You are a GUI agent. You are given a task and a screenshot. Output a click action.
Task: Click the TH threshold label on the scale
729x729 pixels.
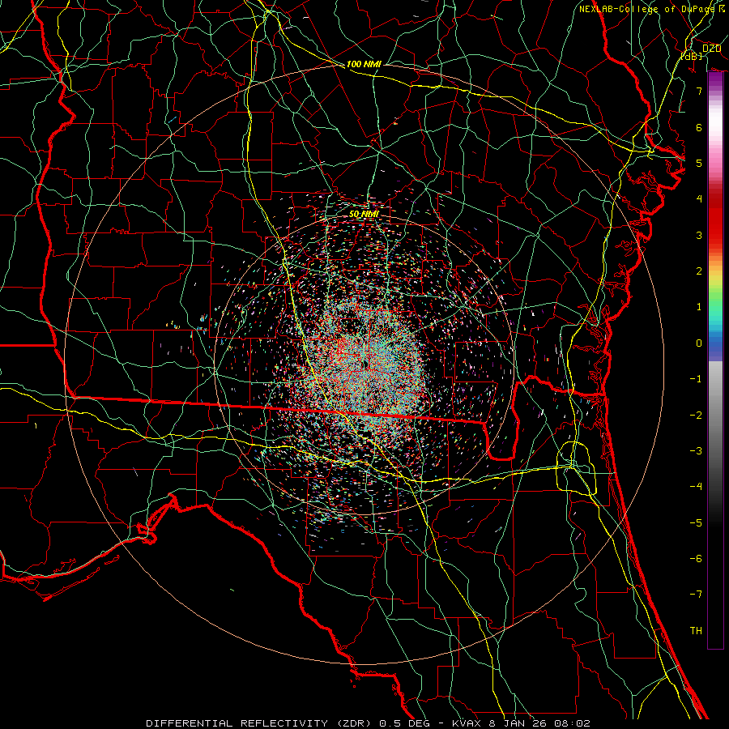[696, 631]
